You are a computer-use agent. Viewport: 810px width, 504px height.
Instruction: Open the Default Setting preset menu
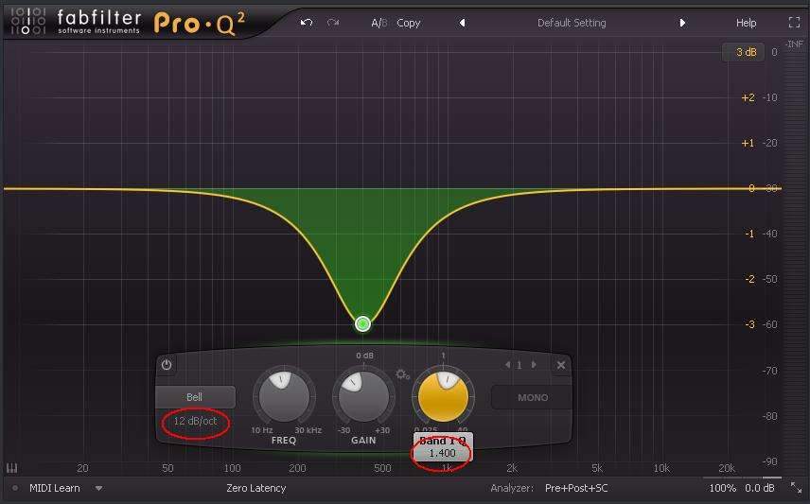click(572, 23)
